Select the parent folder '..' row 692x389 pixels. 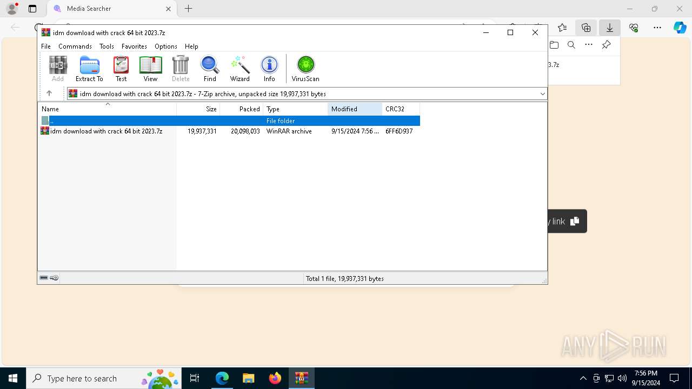click(x=229, y=121)
